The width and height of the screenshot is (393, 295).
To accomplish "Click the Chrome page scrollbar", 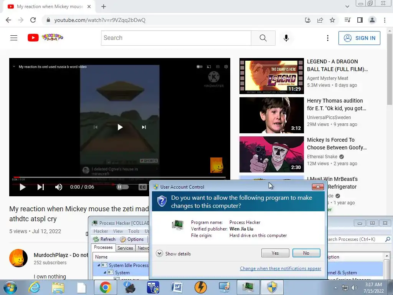I will tap(390, 70).
